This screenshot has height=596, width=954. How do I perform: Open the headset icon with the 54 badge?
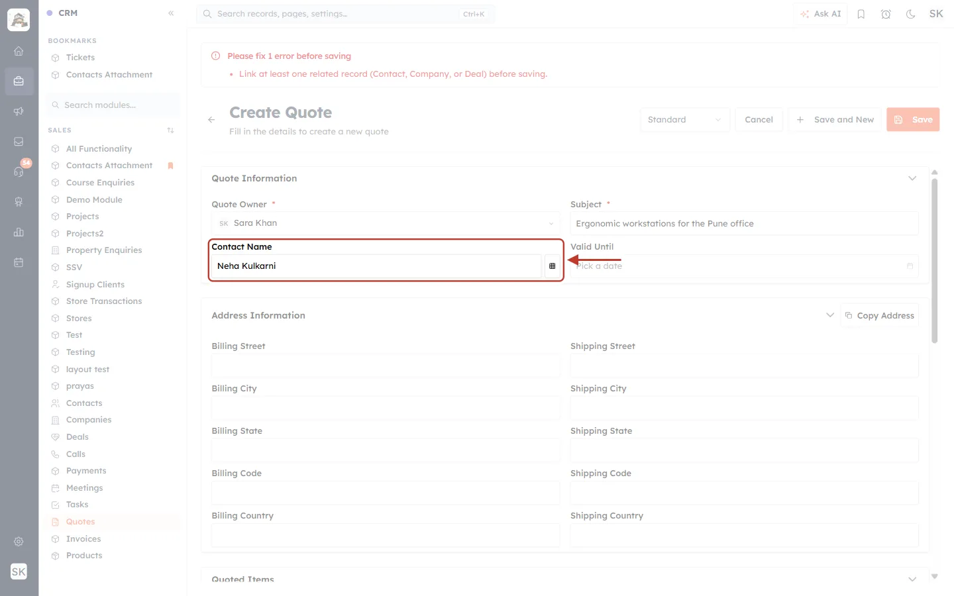[x=19, y=172]
